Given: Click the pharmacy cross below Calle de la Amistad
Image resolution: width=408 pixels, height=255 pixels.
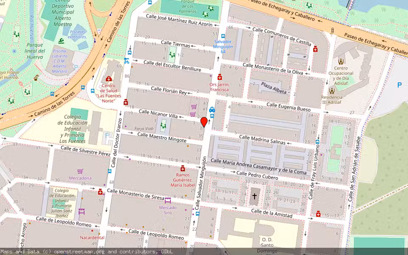Looking at the screenshot, I should (x=318, y=214).
